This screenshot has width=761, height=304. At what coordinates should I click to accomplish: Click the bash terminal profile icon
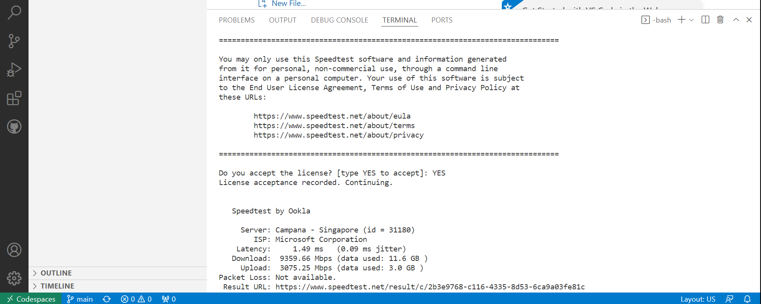(x=645, y=20)
